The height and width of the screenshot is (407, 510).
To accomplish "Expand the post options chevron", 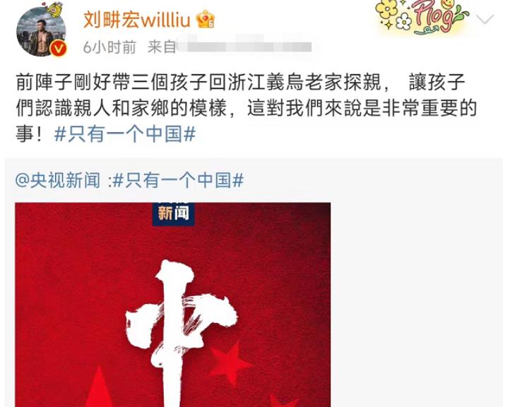I will click(x=485, y=20).
